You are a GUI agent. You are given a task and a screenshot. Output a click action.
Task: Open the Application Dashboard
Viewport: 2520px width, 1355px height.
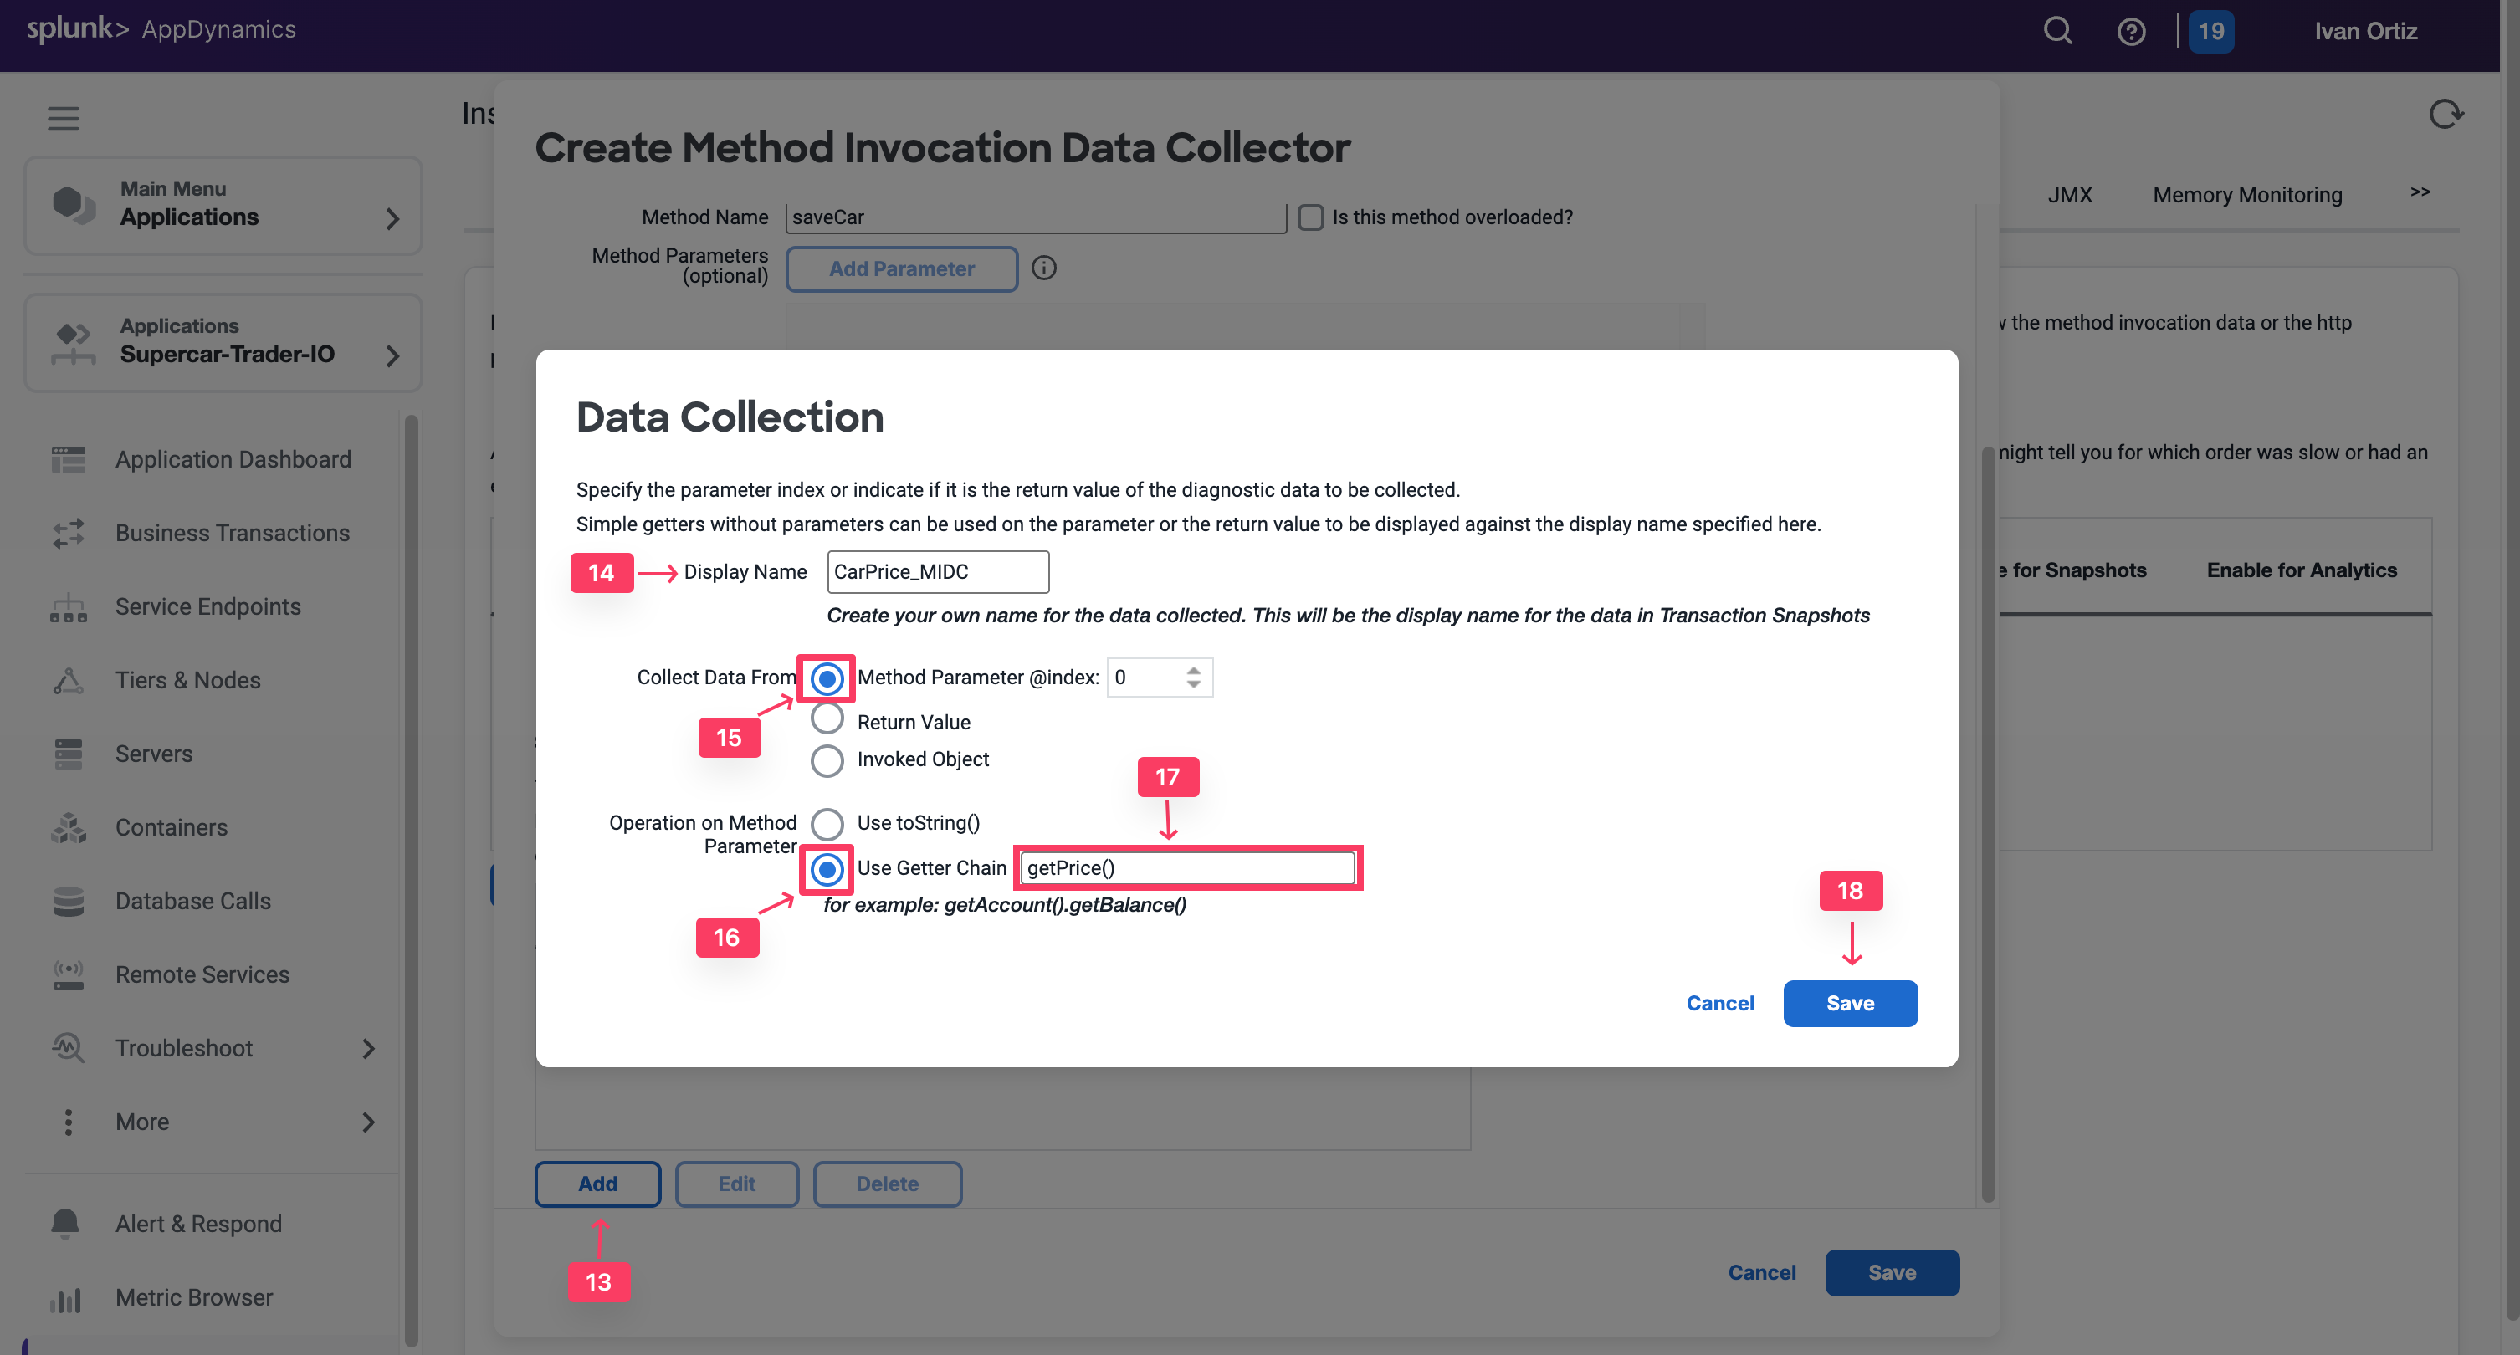[233, 459]
